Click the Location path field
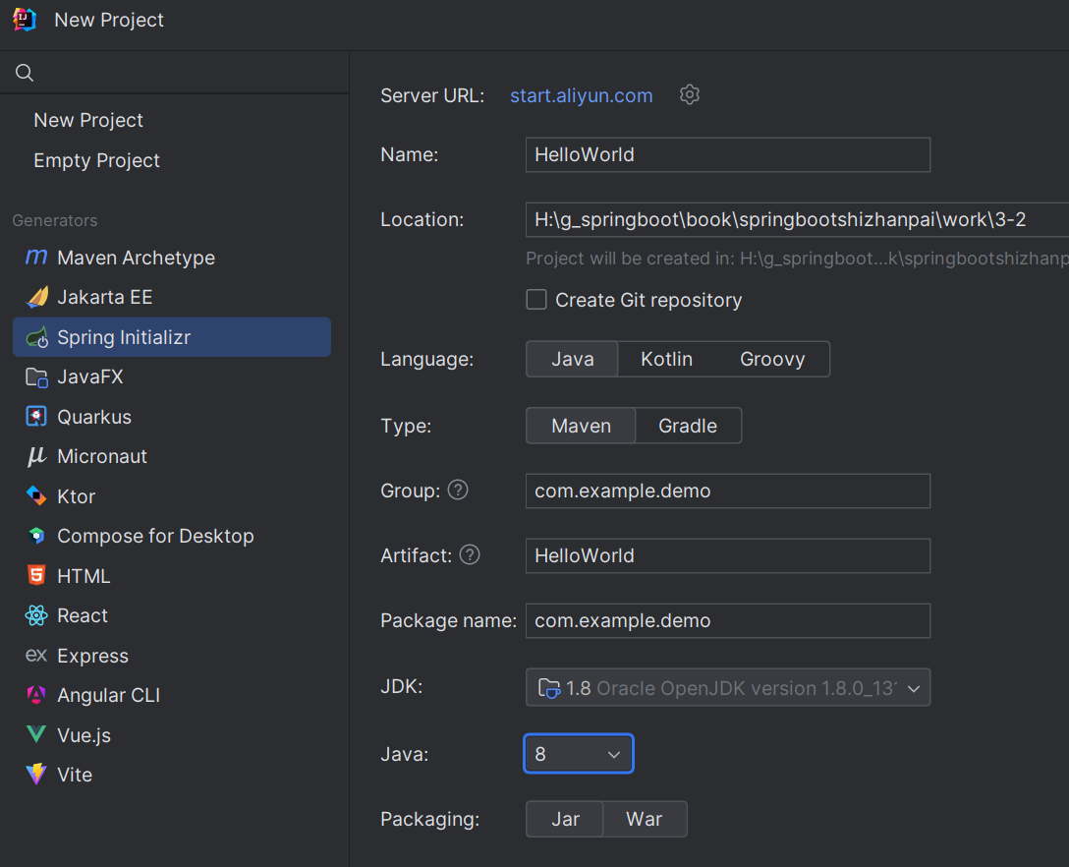 pyautogui.click(x=797, y=219)
